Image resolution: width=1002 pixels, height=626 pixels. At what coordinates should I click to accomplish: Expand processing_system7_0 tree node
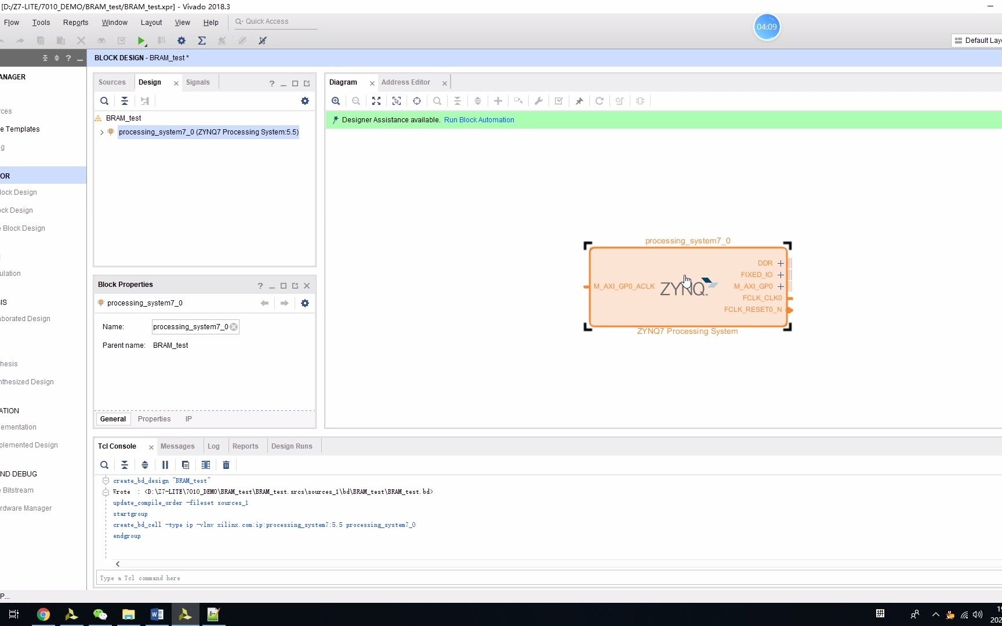coord(102,132)
